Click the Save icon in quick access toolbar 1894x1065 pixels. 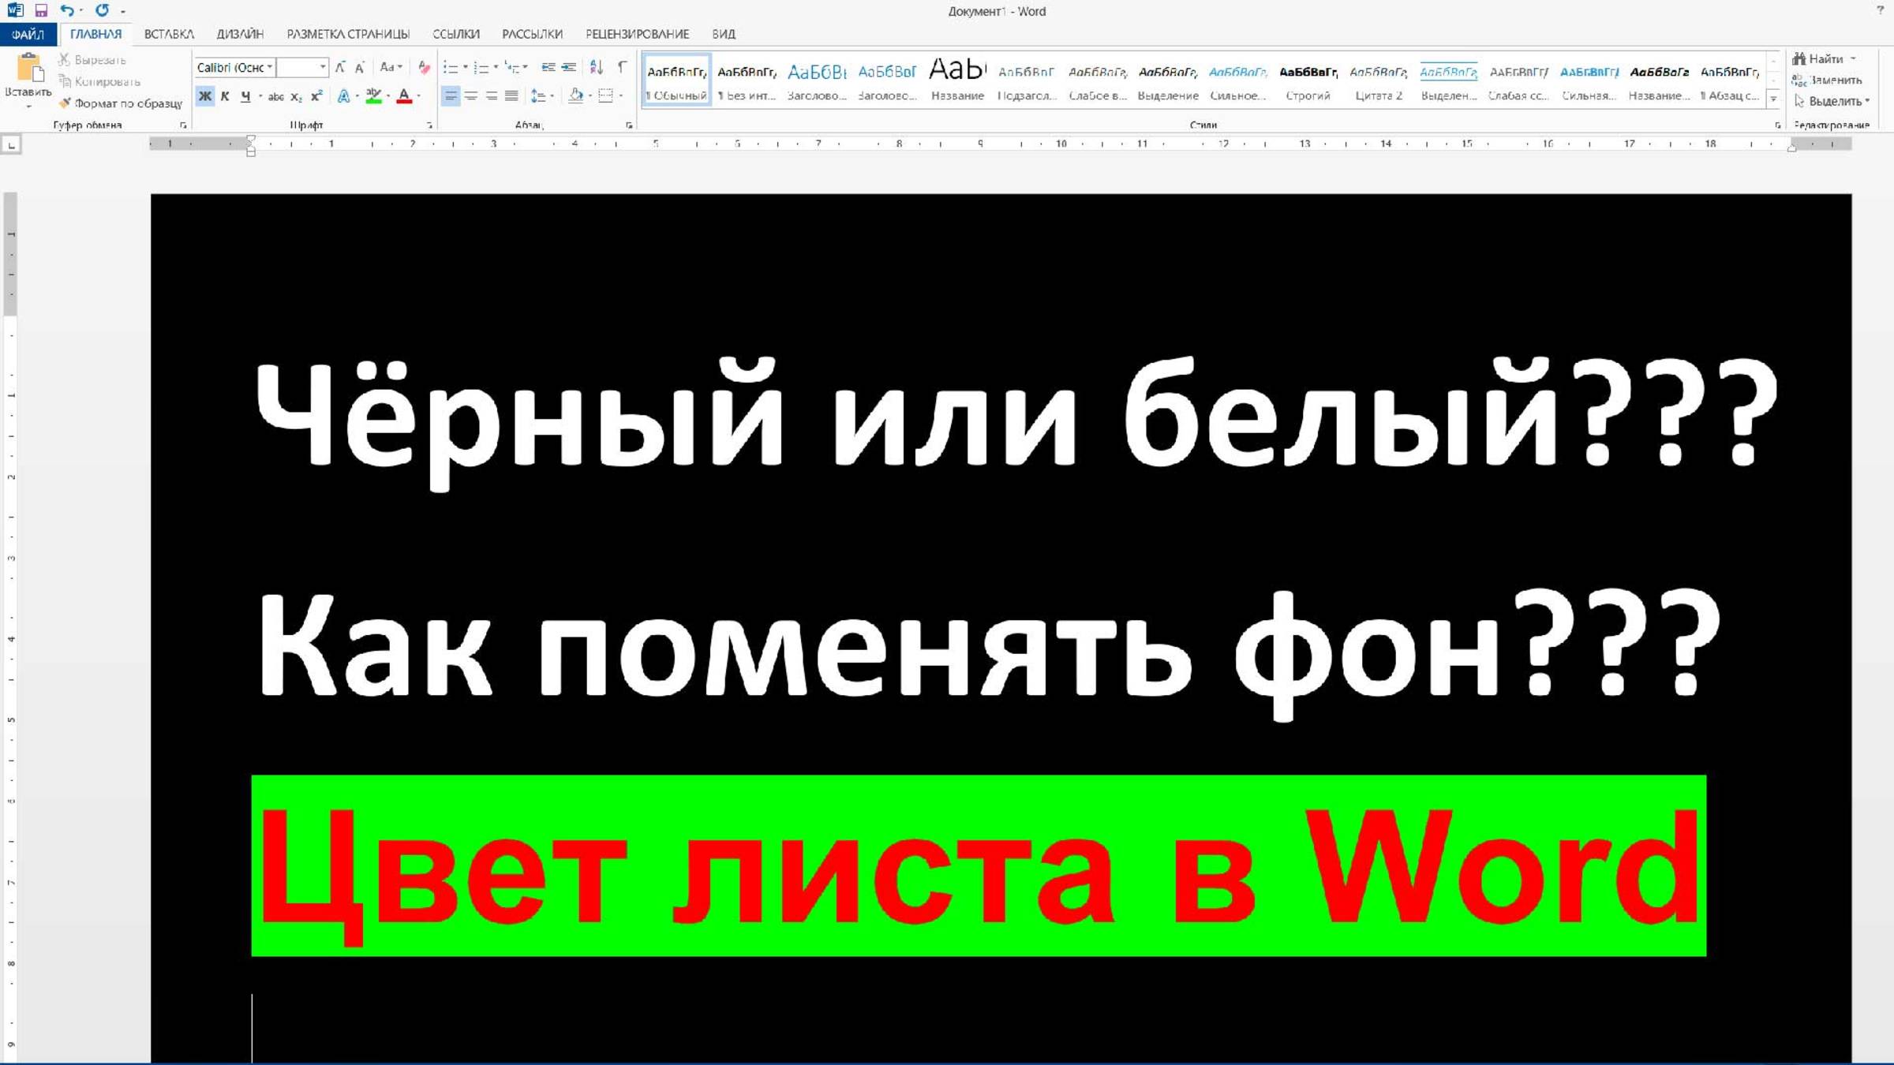pos(41,10)
